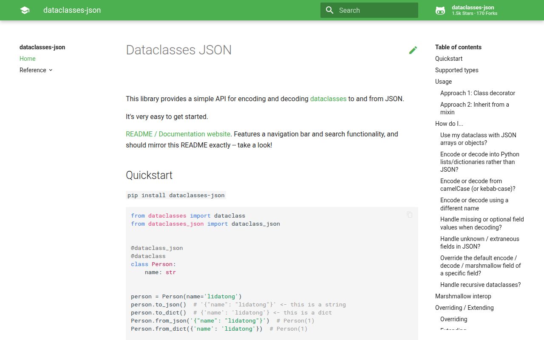Open Handle recursive dataclasses entry
The height and width of the screenshot is (340, 544).
[x=480, y=285]
